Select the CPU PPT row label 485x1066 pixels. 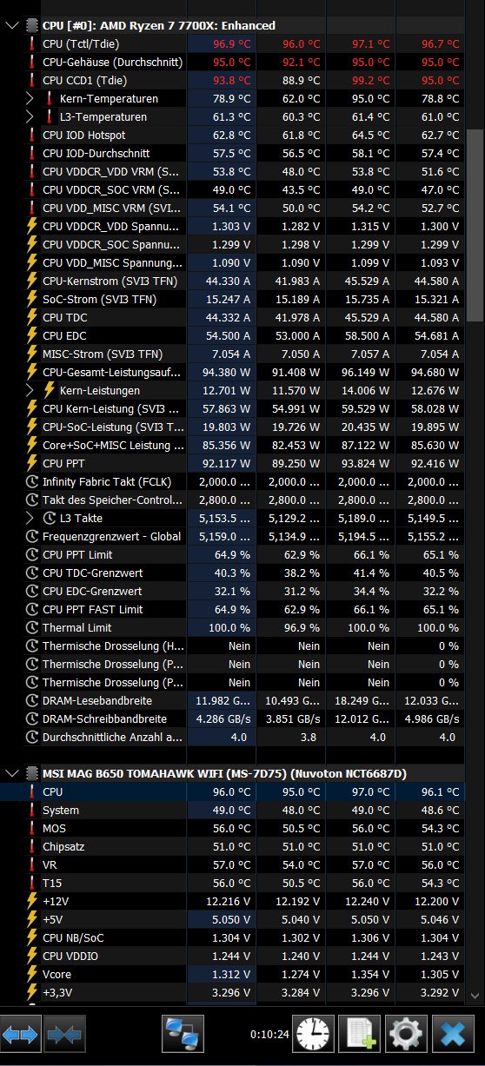pyautogui.click(x=63, y=463)
